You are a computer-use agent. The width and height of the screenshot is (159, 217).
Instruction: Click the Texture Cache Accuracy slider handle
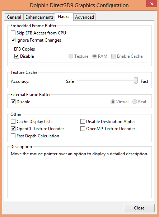(x=136, y=81)
